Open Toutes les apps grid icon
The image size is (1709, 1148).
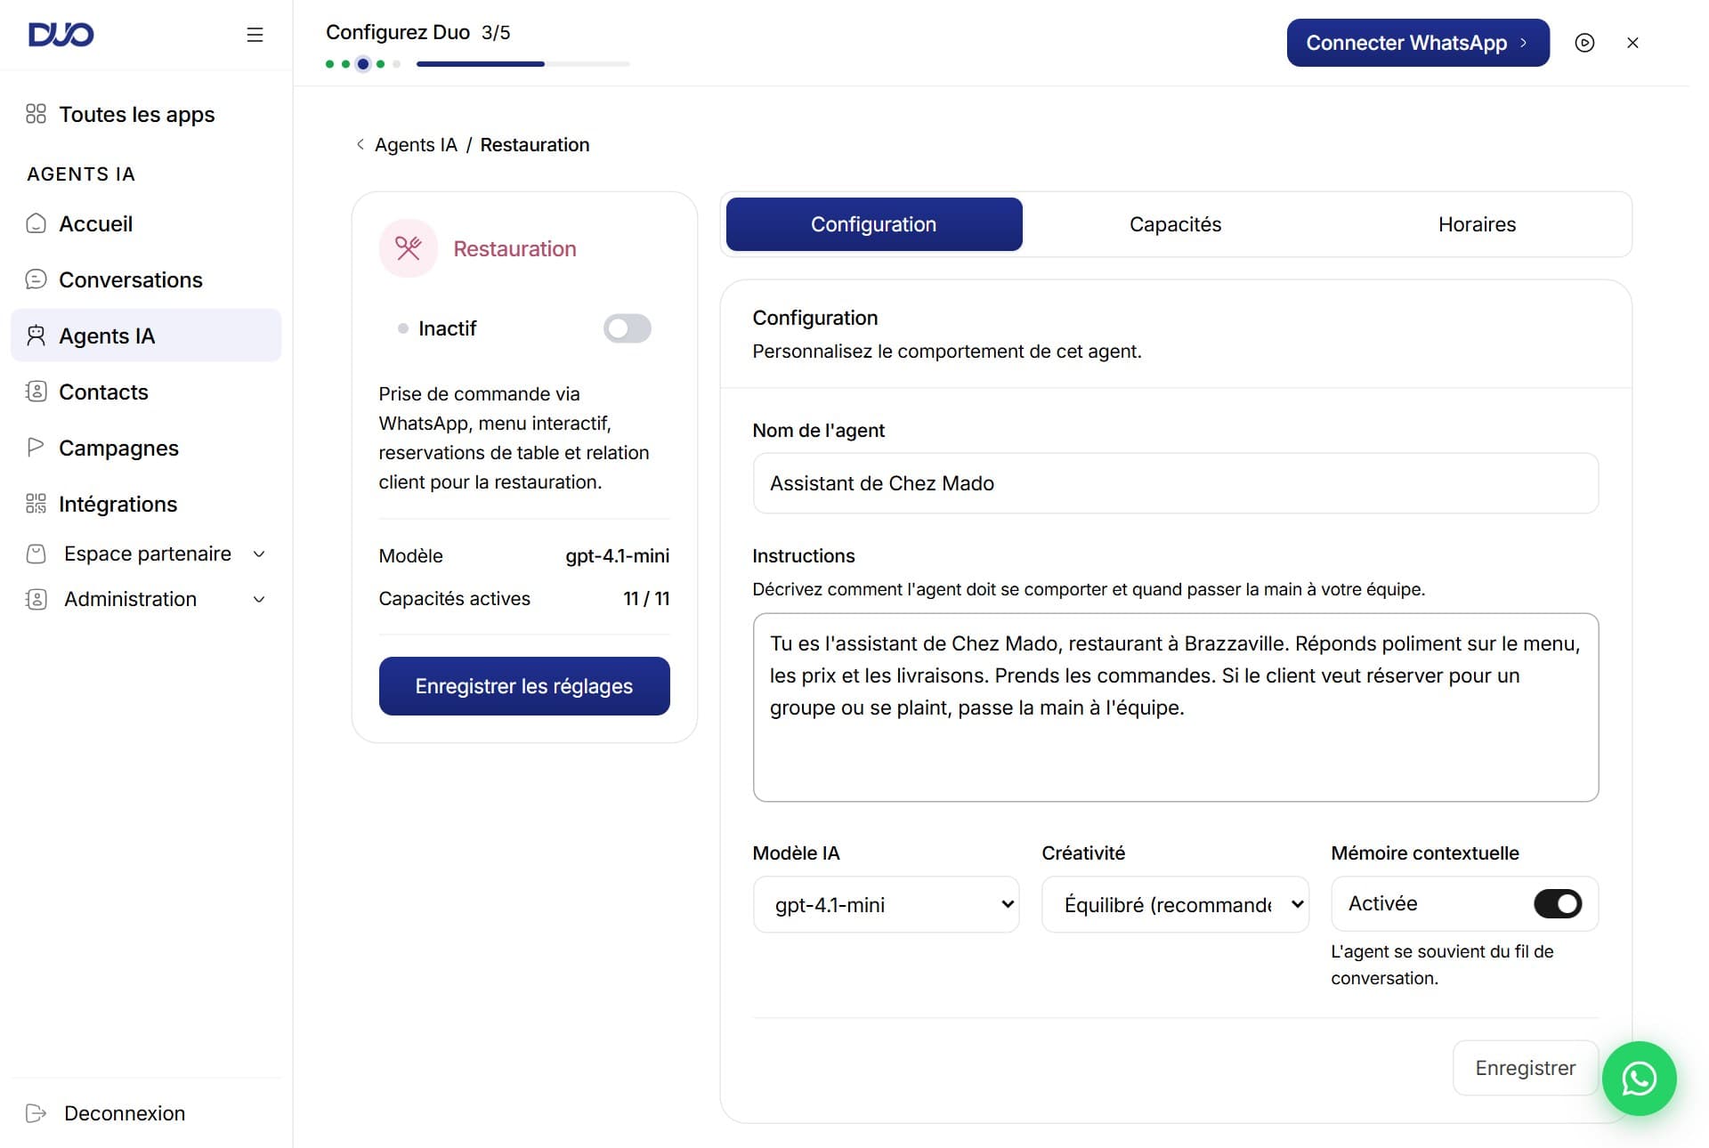click(36, 114)
